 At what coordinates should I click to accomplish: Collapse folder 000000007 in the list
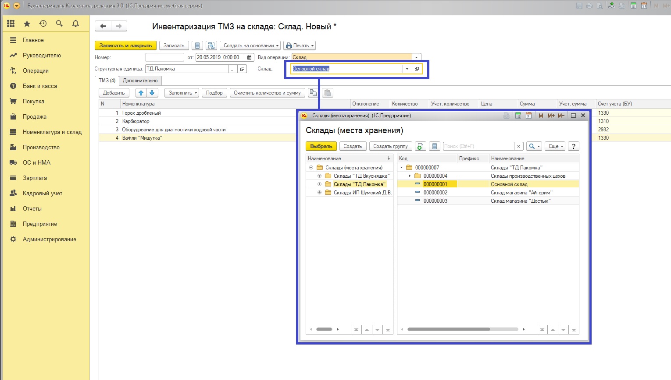point(401,168)
